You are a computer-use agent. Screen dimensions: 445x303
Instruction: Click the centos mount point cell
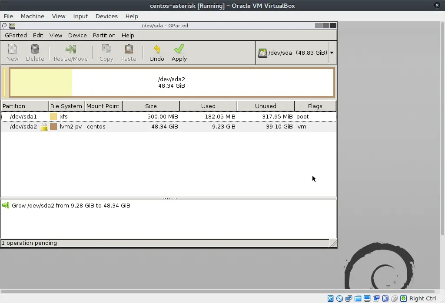coord(96,127)
